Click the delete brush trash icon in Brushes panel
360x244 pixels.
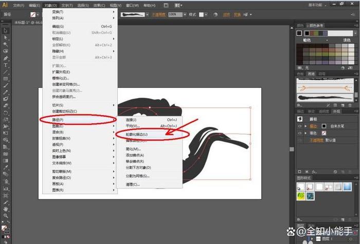pyautogui.click(x=350, y=105)
